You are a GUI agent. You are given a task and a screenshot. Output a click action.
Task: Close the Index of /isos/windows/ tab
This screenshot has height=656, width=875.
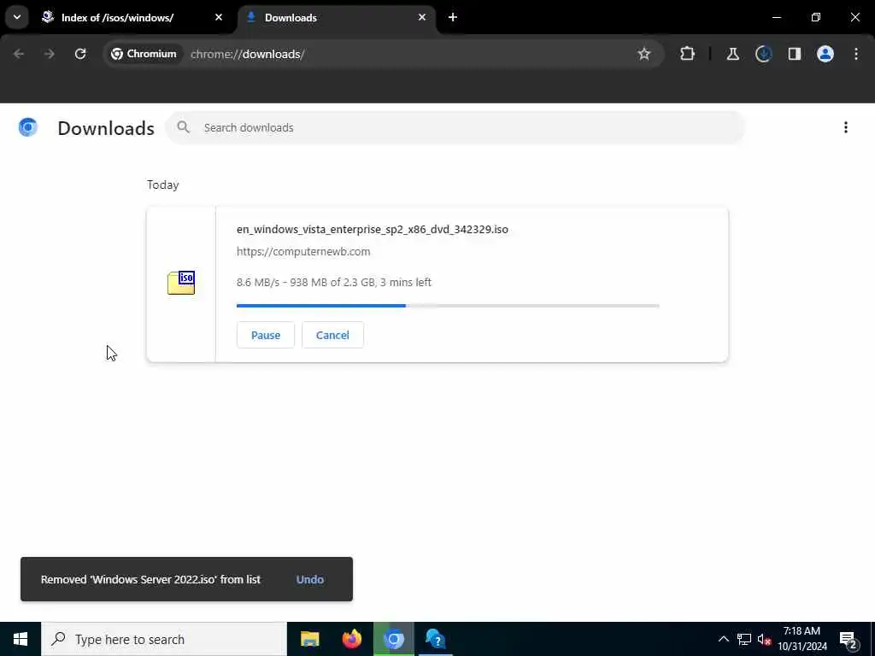coord(219,17)
